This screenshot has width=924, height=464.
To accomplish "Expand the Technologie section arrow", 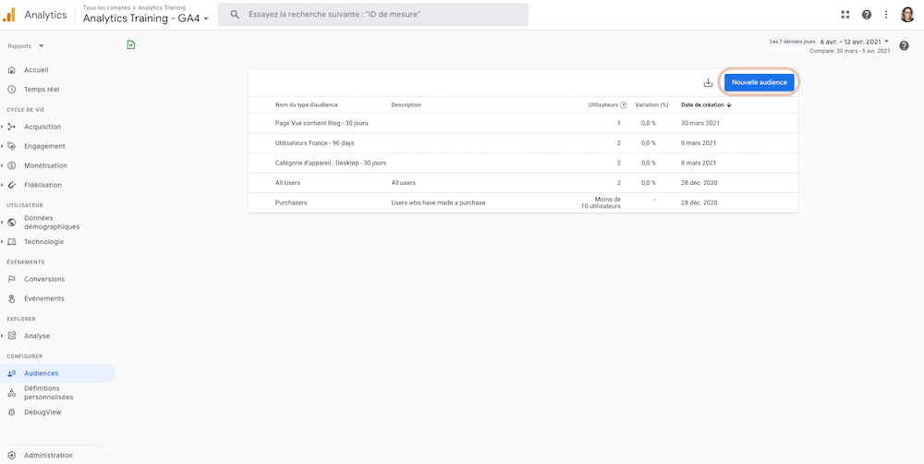I will (3, 242).
